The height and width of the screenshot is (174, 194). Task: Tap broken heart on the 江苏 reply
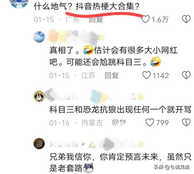[186, 75]
